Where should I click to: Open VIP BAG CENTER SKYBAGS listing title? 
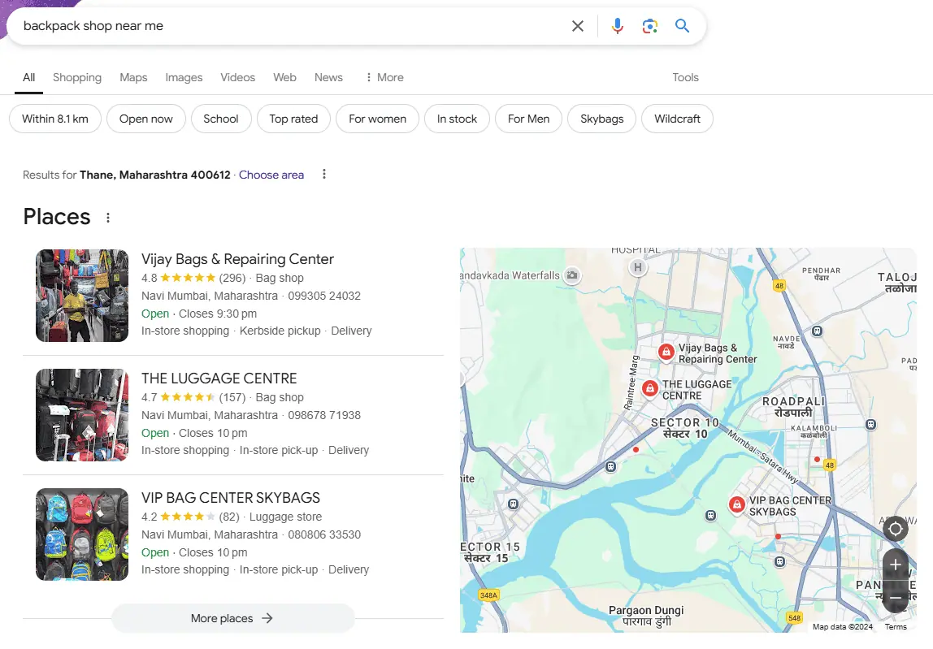click(230, 498)
